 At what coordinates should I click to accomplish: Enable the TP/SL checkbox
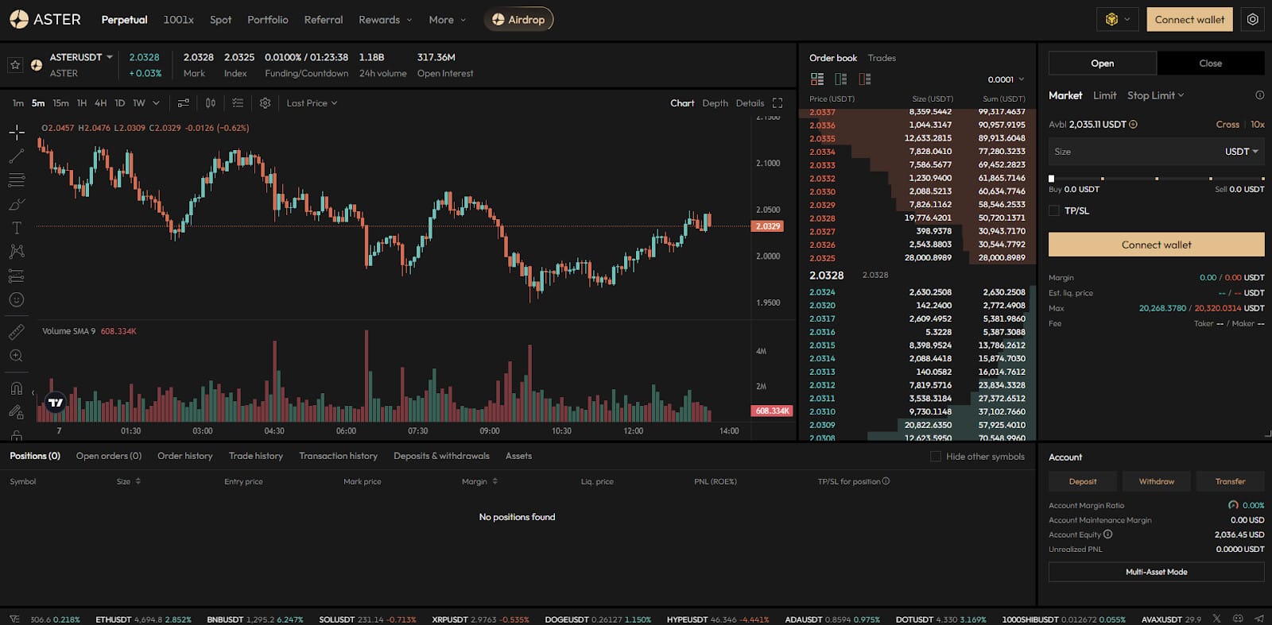1054,211
